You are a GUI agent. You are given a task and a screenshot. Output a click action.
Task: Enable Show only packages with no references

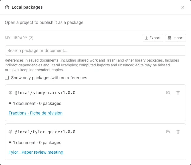[7, 78]
